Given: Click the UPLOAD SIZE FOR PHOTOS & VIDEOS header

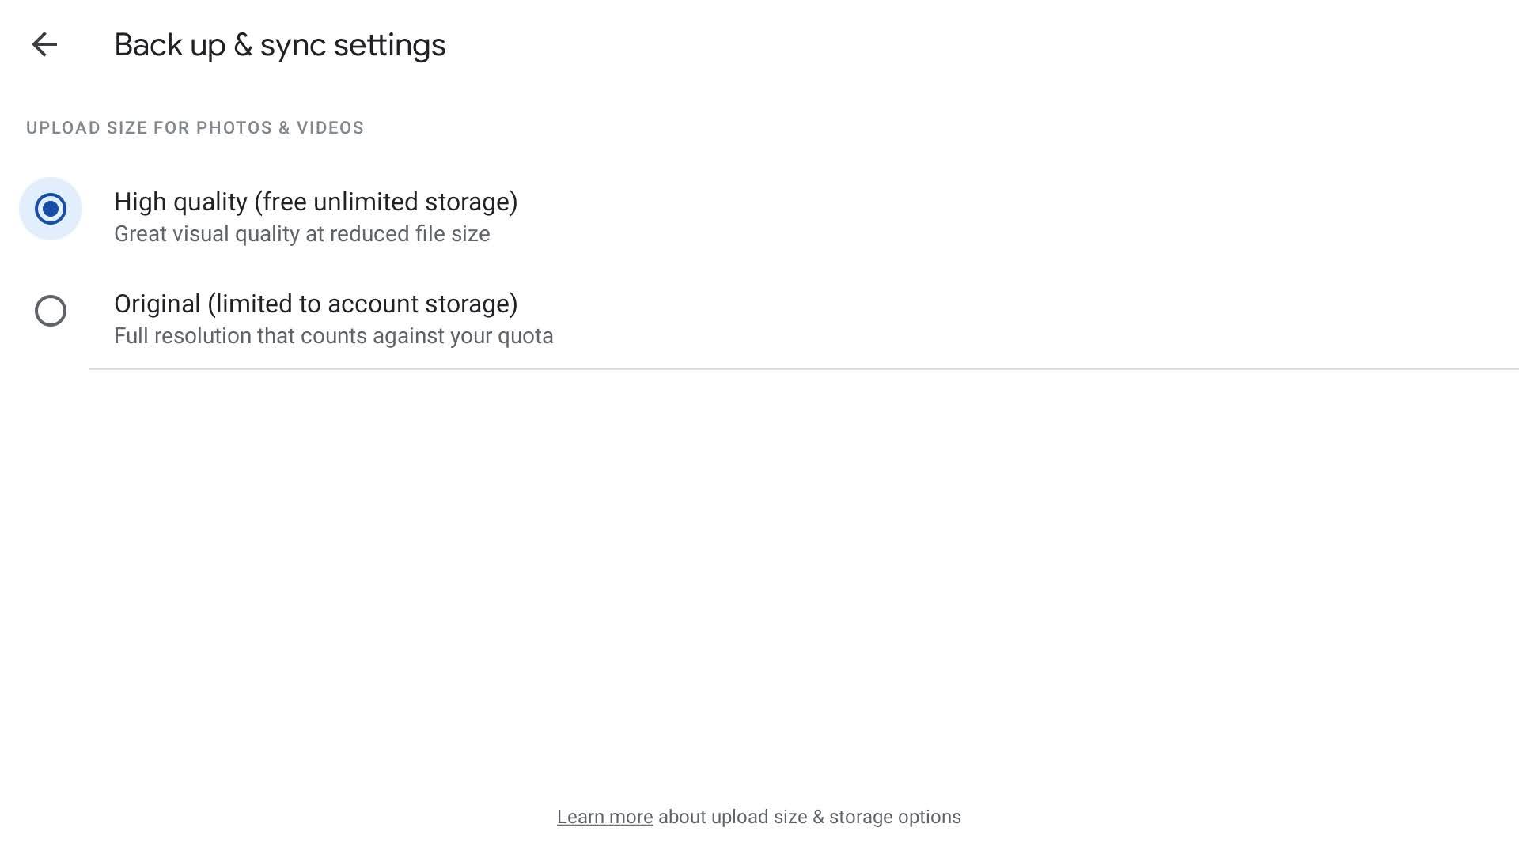Looking at the screenshot, I should click(x=195, y=127).
